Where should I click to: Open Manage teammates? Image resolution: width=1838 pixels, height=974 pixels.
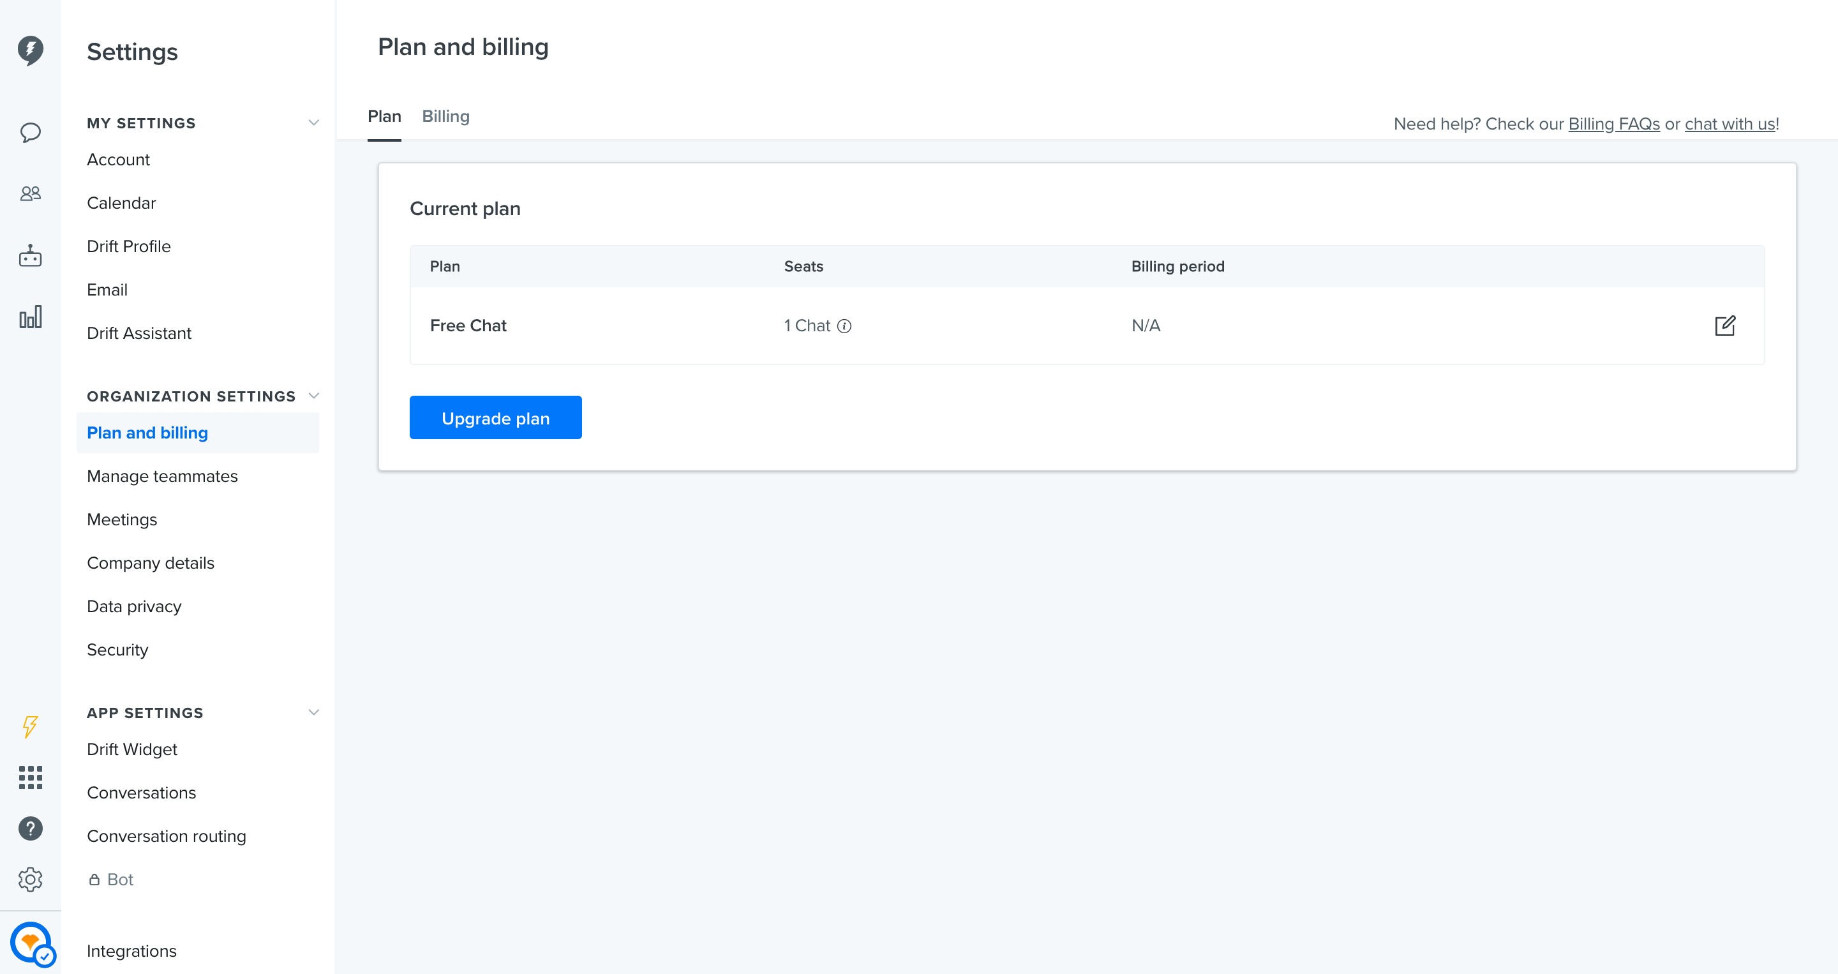pyautogui.click(x=162, y=477)
